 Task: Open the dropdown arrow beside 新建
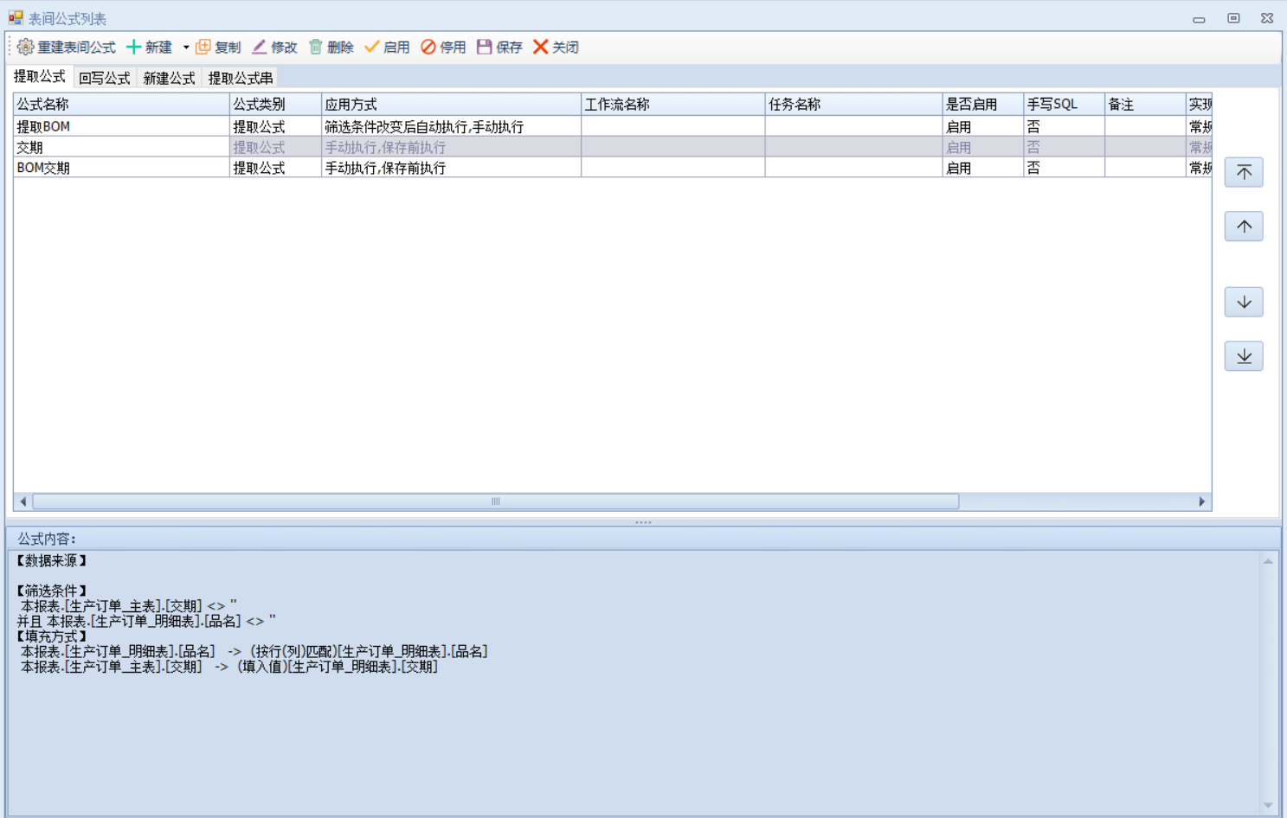coord(186,48)
